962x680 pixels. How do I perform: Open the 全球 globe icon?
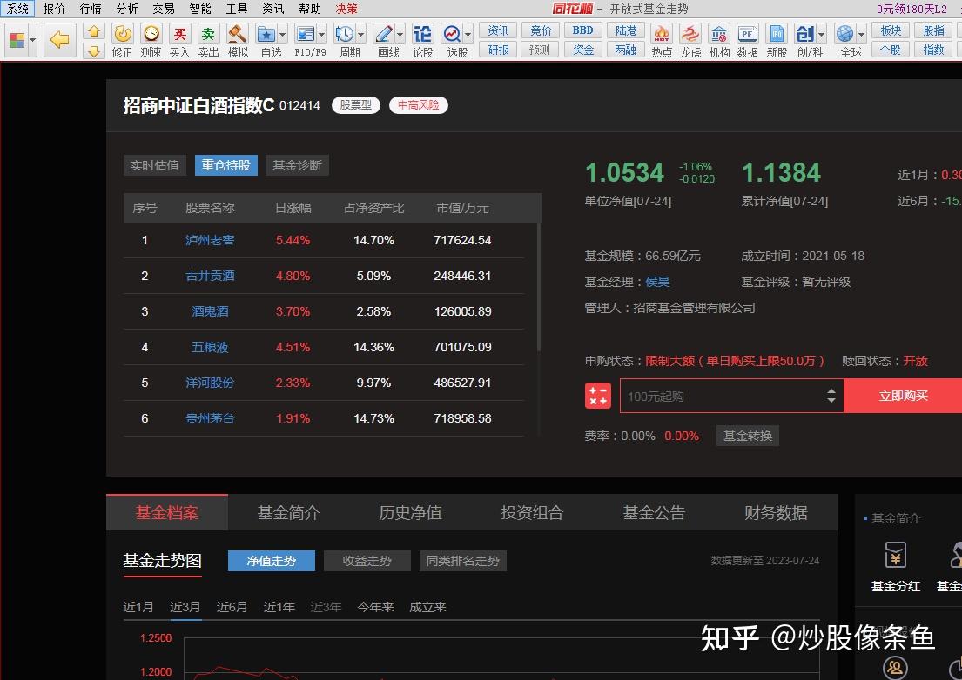coord(844,34)
